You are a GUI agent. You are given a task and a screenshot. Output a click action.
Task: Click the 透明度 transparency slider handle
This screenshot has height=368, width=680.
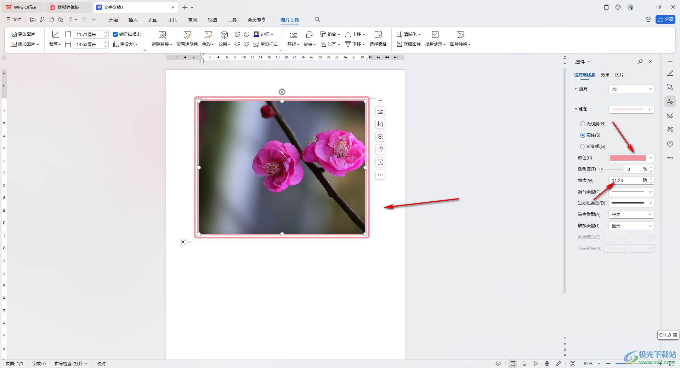tap(602, 169)
